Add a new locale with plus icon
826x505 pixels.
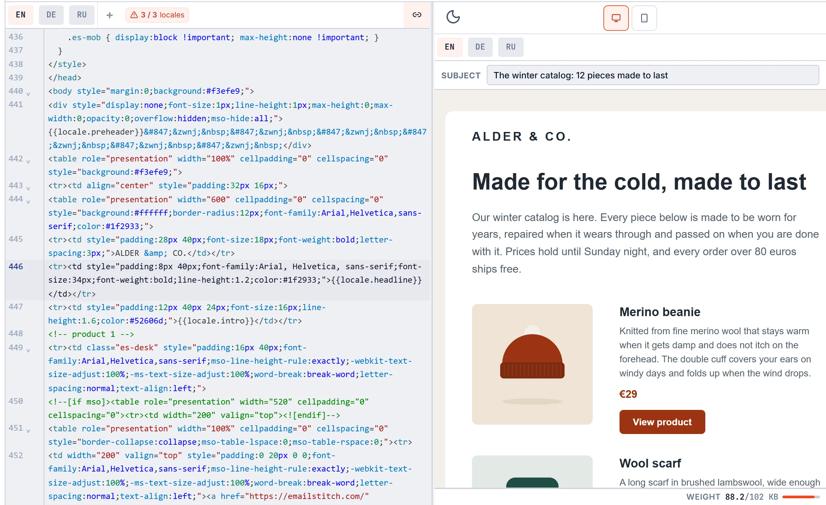109,15
